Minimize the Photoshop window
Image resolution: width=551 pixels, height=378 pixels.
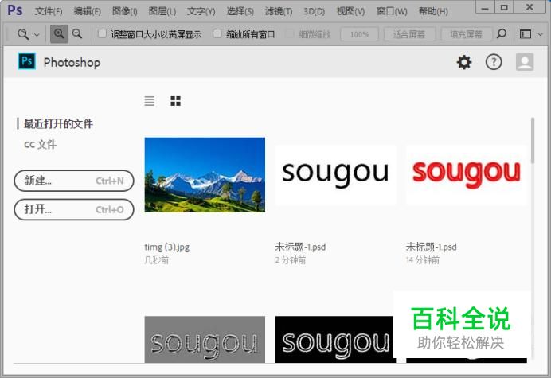485,7
